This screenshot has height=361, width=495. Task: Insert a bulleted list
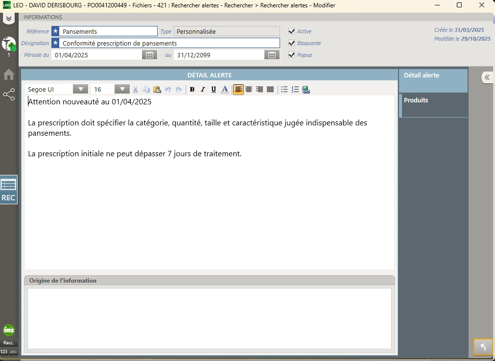[x=284, y=90]
